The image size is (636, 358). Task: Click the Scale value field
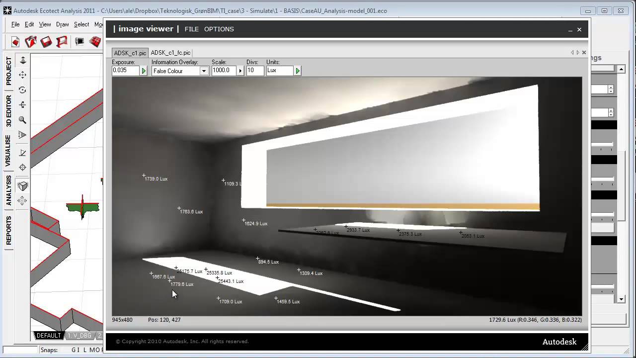coord(224,71)
